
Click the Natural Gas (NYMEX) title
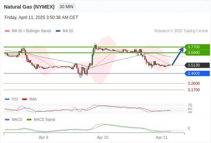pyautogui.click(x=29, y=7)
